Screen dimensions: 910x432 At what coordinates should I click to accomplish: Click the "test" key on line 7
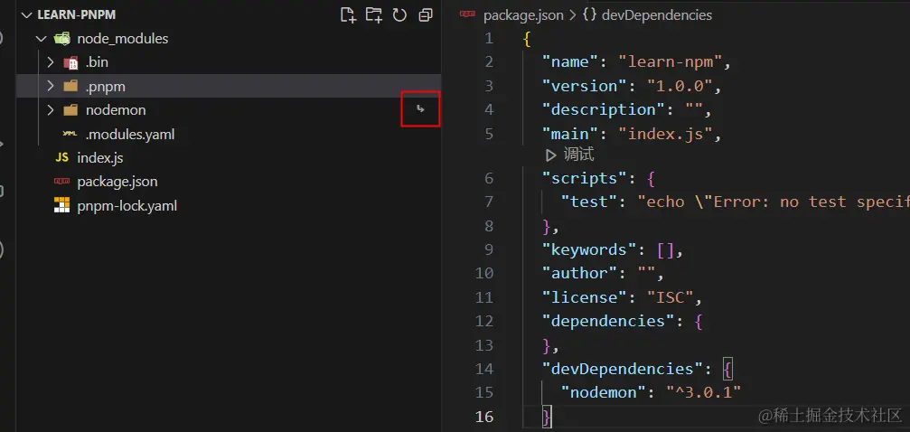[x=589, y=202]
